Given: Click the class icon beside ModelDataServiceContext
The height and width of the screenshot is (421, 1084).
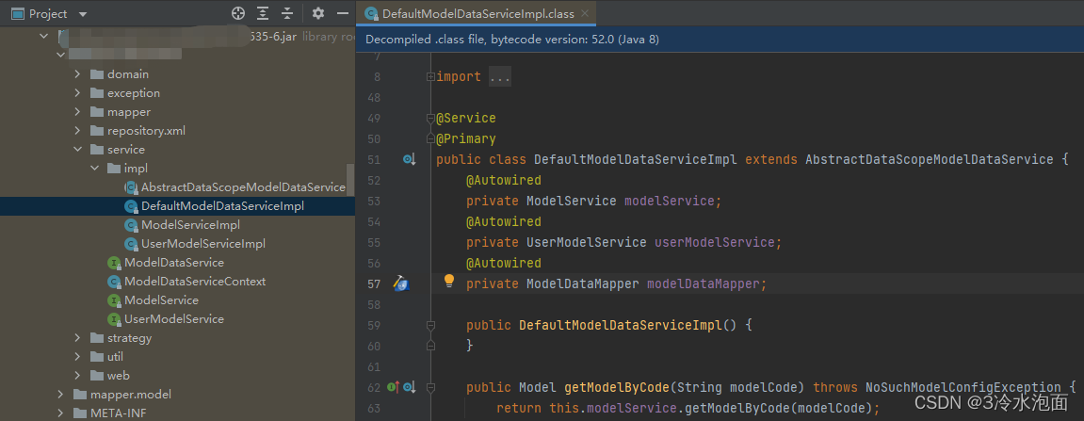Looking at the screenshot, I should (x=114, y=282).
